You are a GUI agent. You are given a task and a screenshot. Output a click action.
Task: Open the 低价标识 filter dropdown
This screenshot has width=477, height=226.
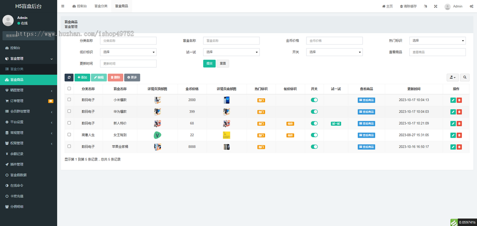pos(128,52)
